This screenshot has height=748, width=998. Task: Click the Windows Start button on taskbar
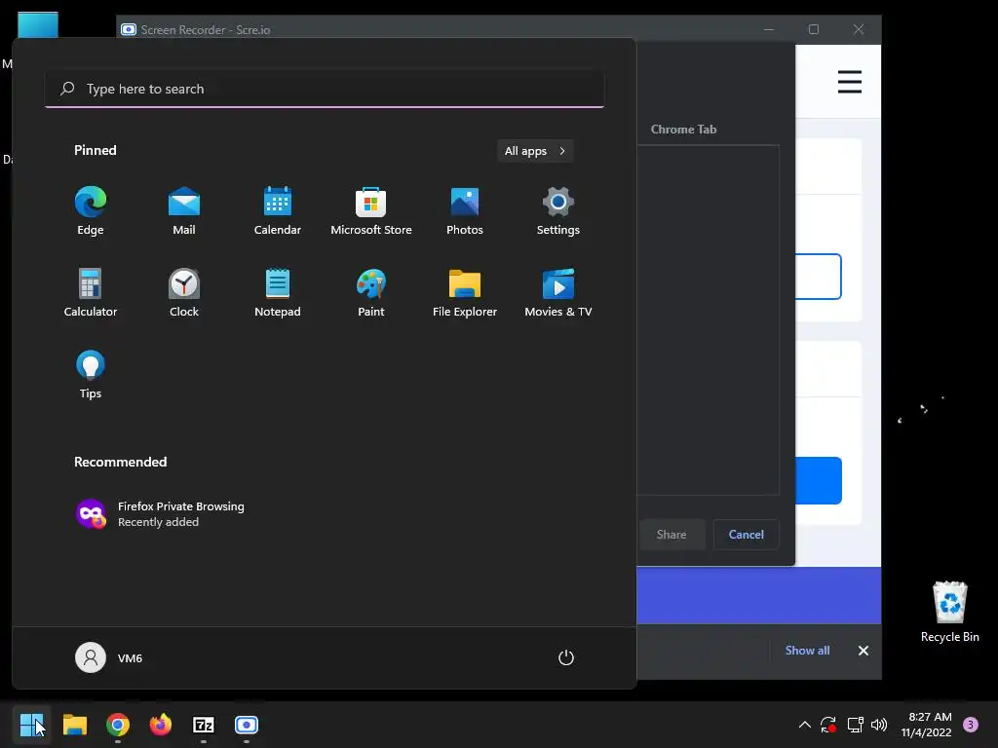pyautogui.click(x=31, y=725)
